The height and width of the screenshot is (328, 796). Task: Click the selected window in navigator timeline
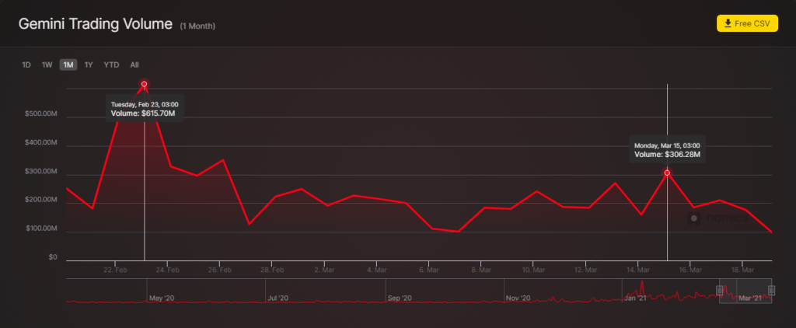(745, 291)
